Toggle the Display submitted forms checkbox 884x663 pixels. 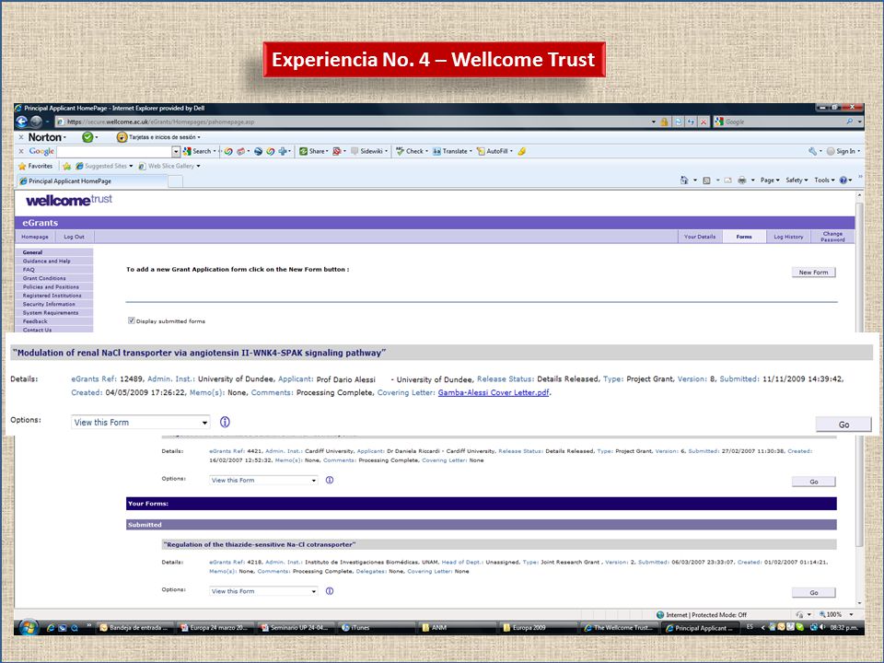132,320
